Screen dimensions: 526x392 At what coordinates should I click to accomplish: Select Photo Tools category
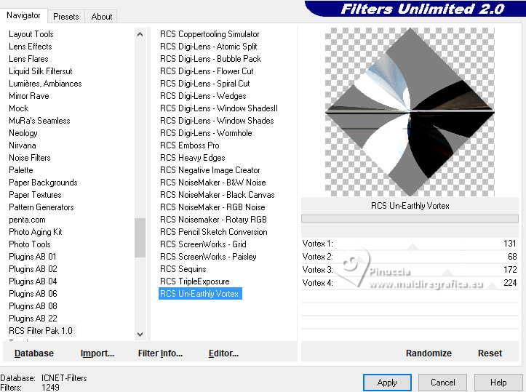pos(30,244)
